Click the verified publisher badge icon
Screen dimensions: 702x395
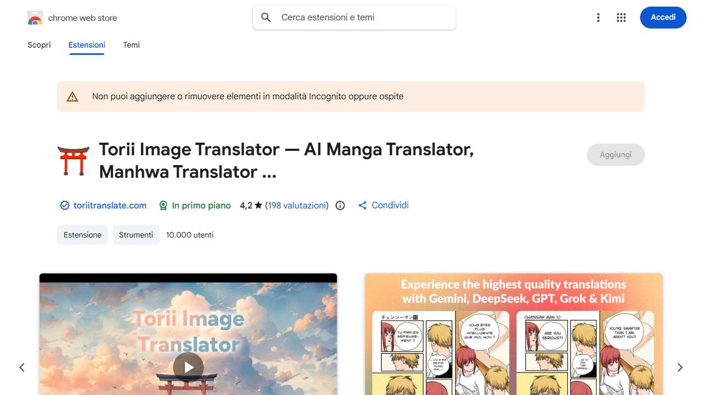[x=65, y=206]
